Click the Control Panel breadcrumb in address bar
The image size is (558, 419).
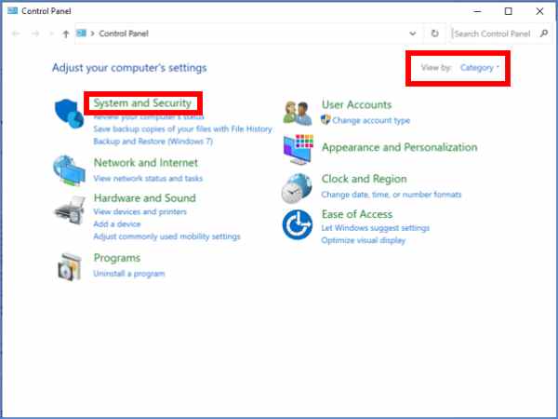point(124,34)
